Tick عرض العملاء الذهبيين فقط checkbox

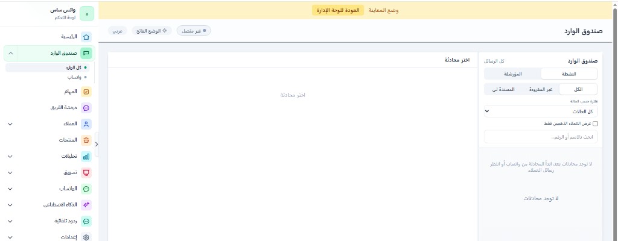pos(595,124)
